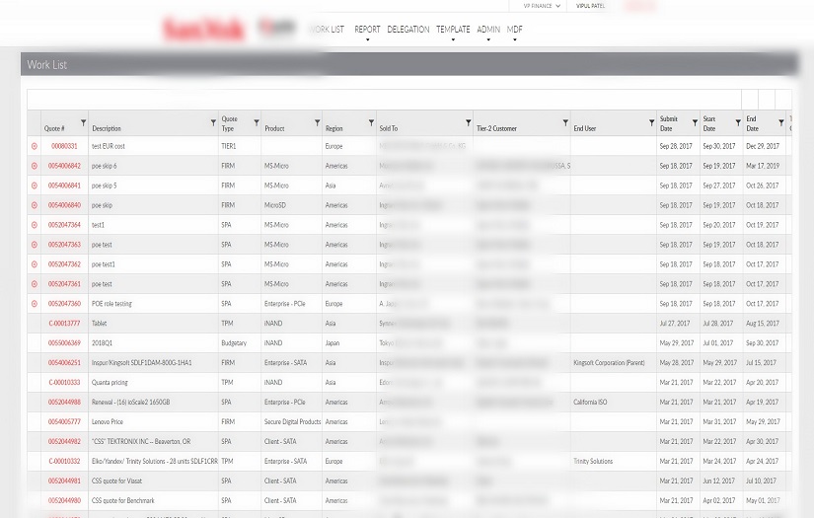Expand the TEMPLATE menu
Screen dimensions: 814x518
(453, 30)
